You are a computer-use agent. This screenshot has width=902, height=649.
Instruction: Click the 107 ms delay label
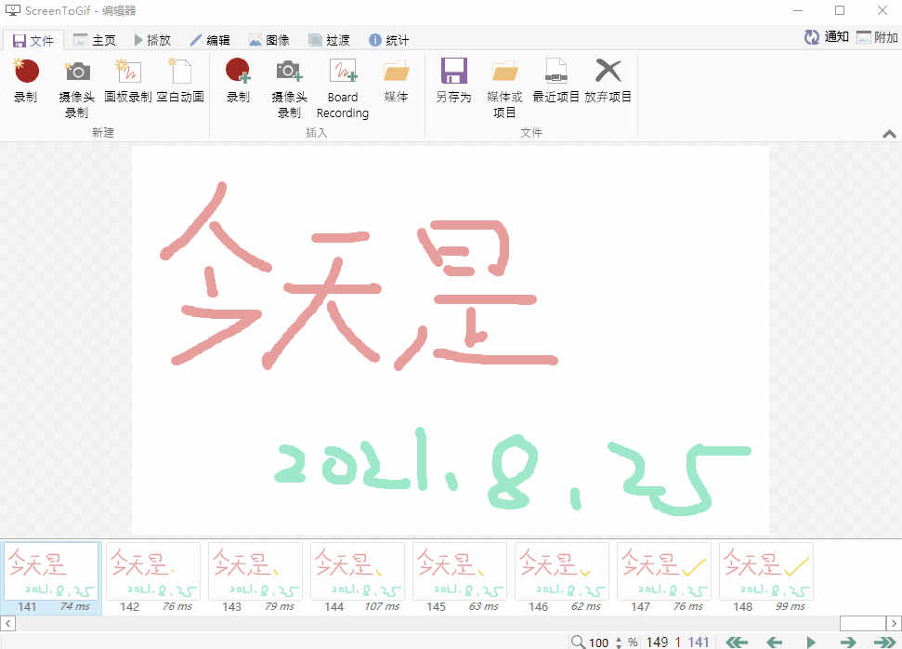[382, 606]
